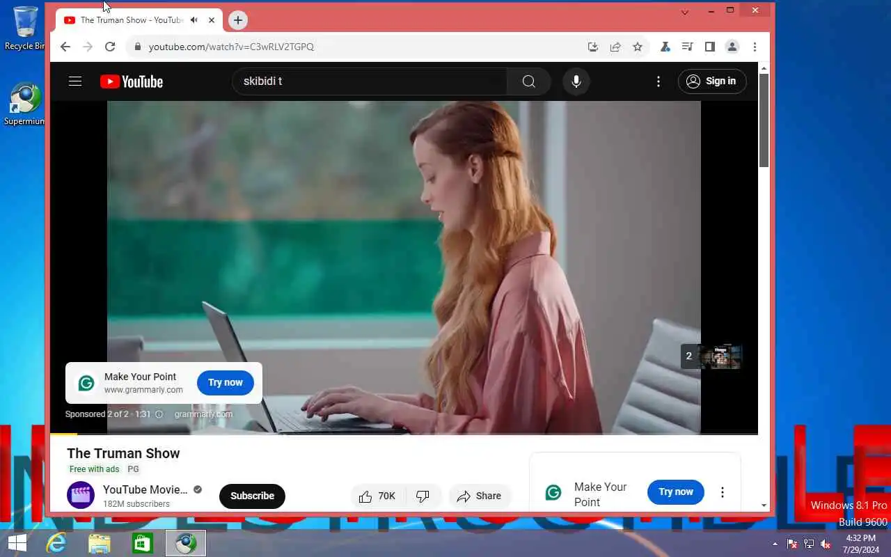Click the address bar URL

pyautogui.click(x=231, y=47)
